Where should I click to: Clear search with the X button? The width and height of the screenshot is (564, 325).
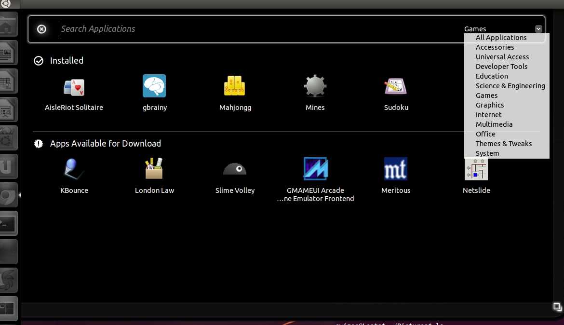(x=42, y=29)
